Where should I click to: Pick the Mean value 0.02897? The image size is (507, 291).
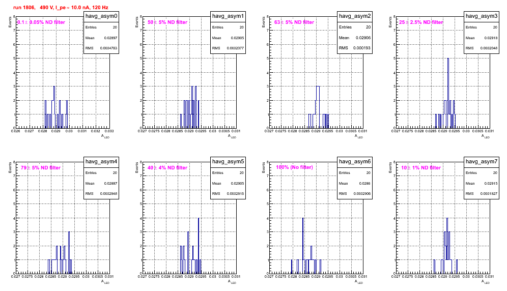click(x=110, y=38)
